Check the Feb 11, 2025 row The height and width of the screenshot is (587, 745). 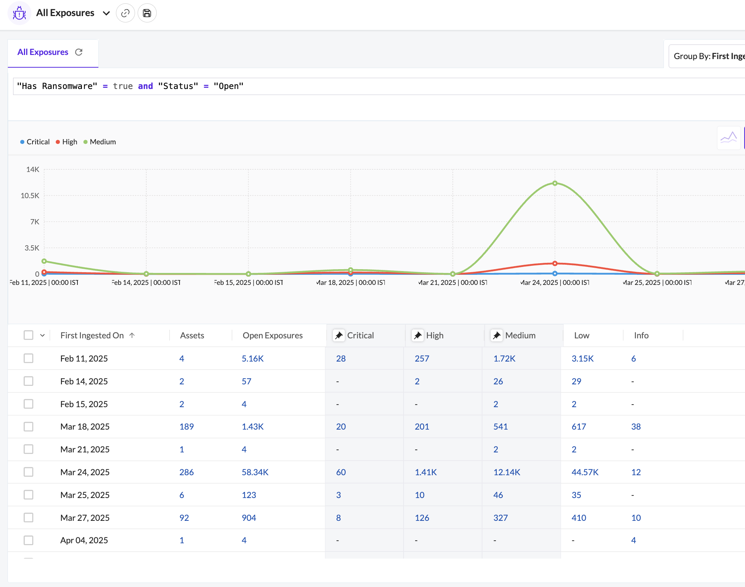[28, 358]
